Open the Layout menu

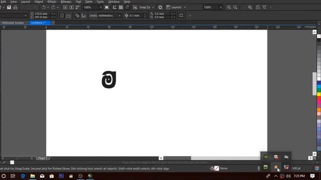26,1
